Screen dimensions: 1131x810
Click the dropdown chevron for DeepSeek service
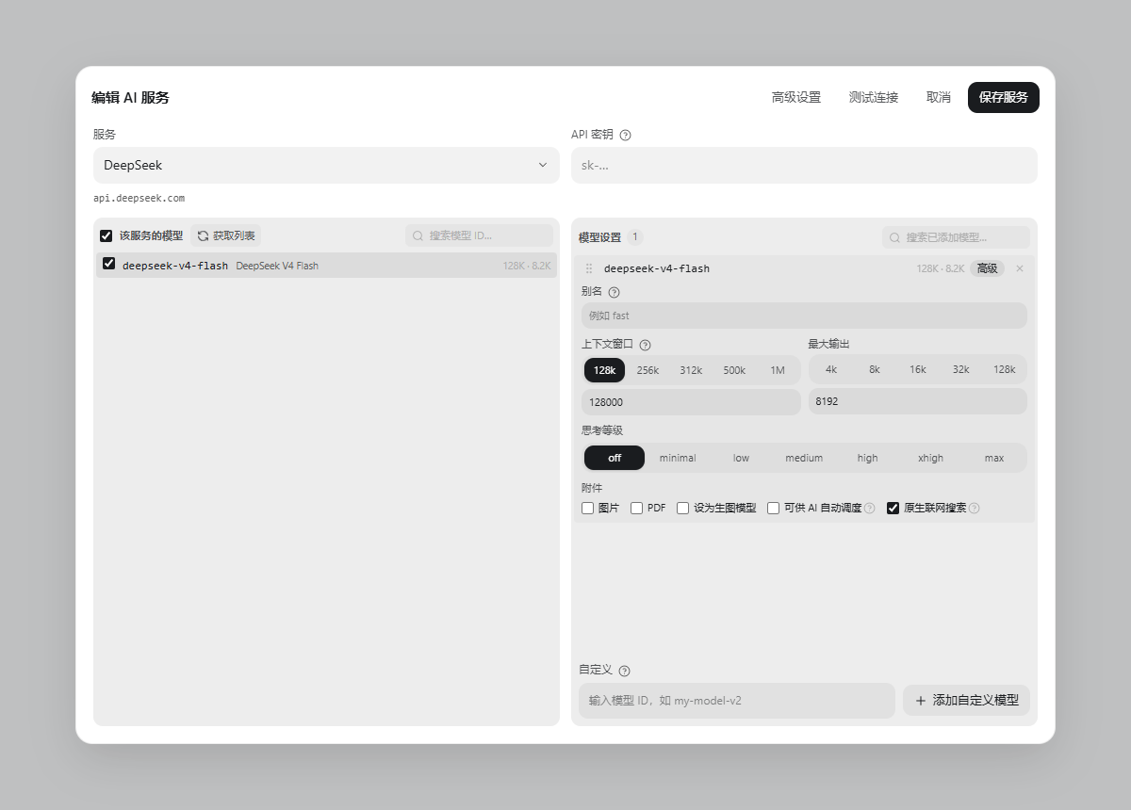[x=543, y=165]
